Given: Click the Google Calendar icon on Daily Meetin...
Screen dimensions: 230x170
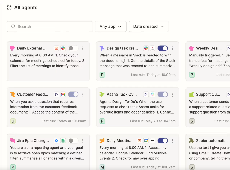Looking at the screenshot, I should (x=146, y=141).
